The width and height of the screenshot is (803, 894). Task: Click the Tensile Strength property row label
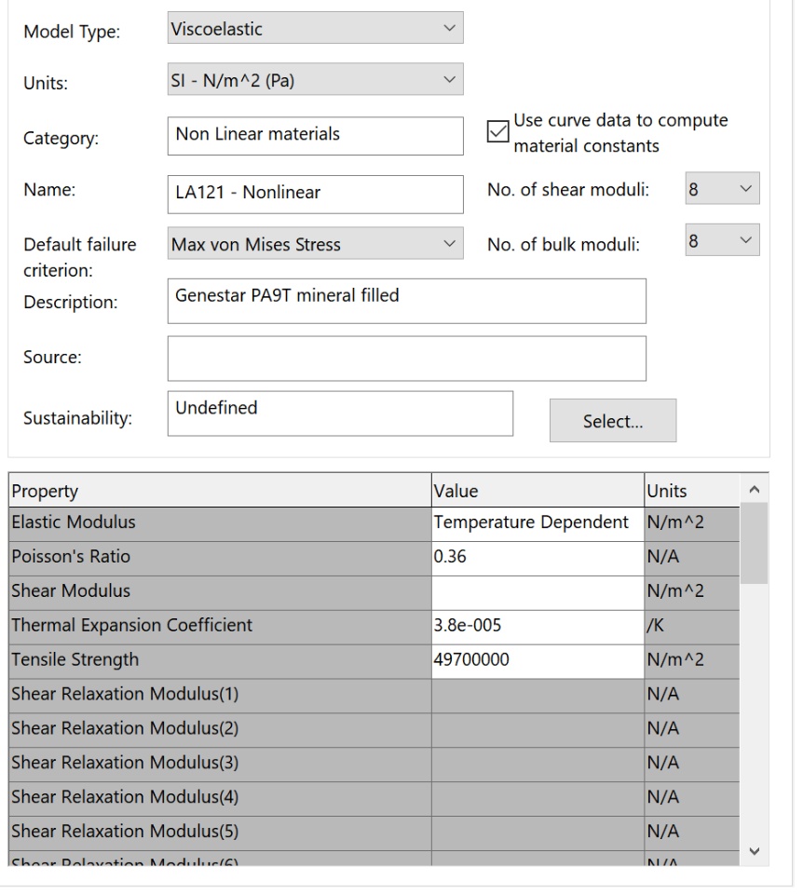(220, 662)
